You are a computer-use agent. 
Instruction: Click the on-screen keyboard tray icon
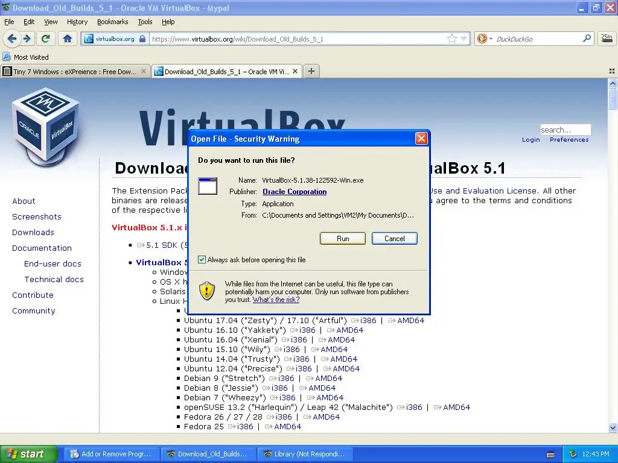(x=550, y=455)
